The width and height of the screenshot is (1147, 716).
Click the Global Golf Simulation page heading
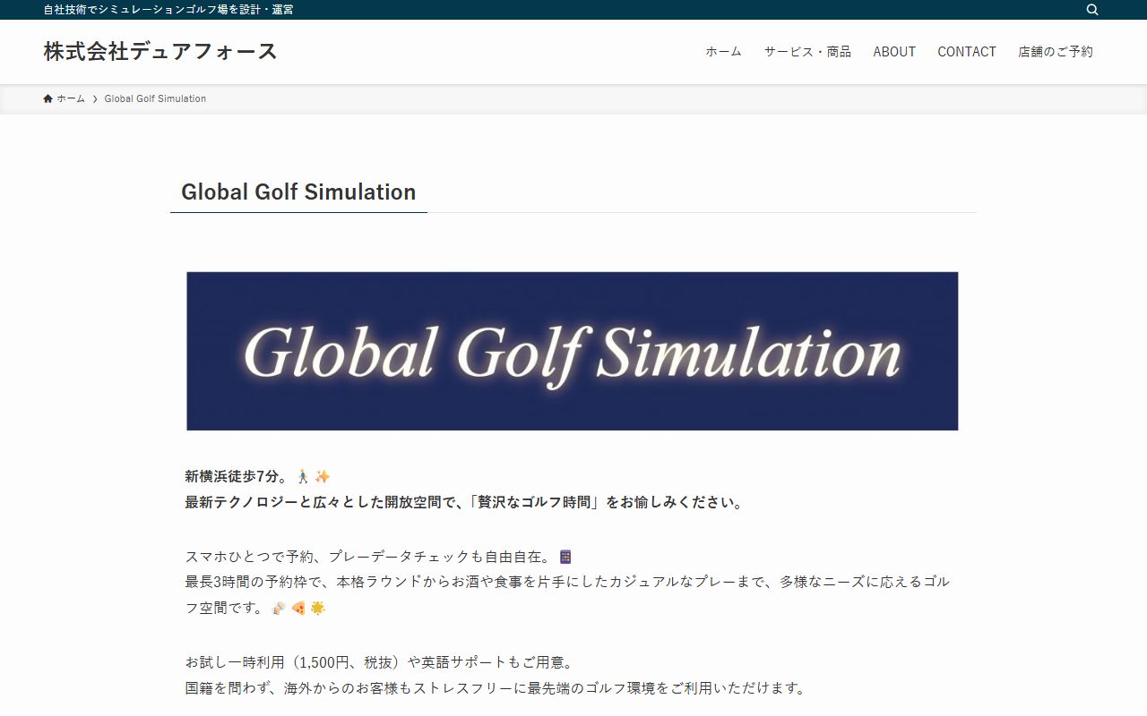pos(298,192)
